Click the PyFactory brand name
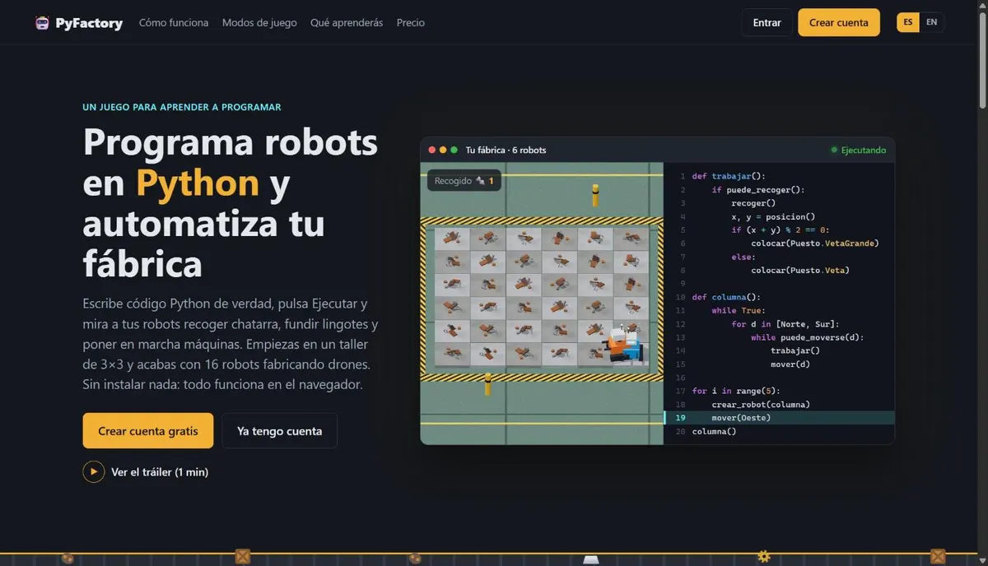 (89, 23)
